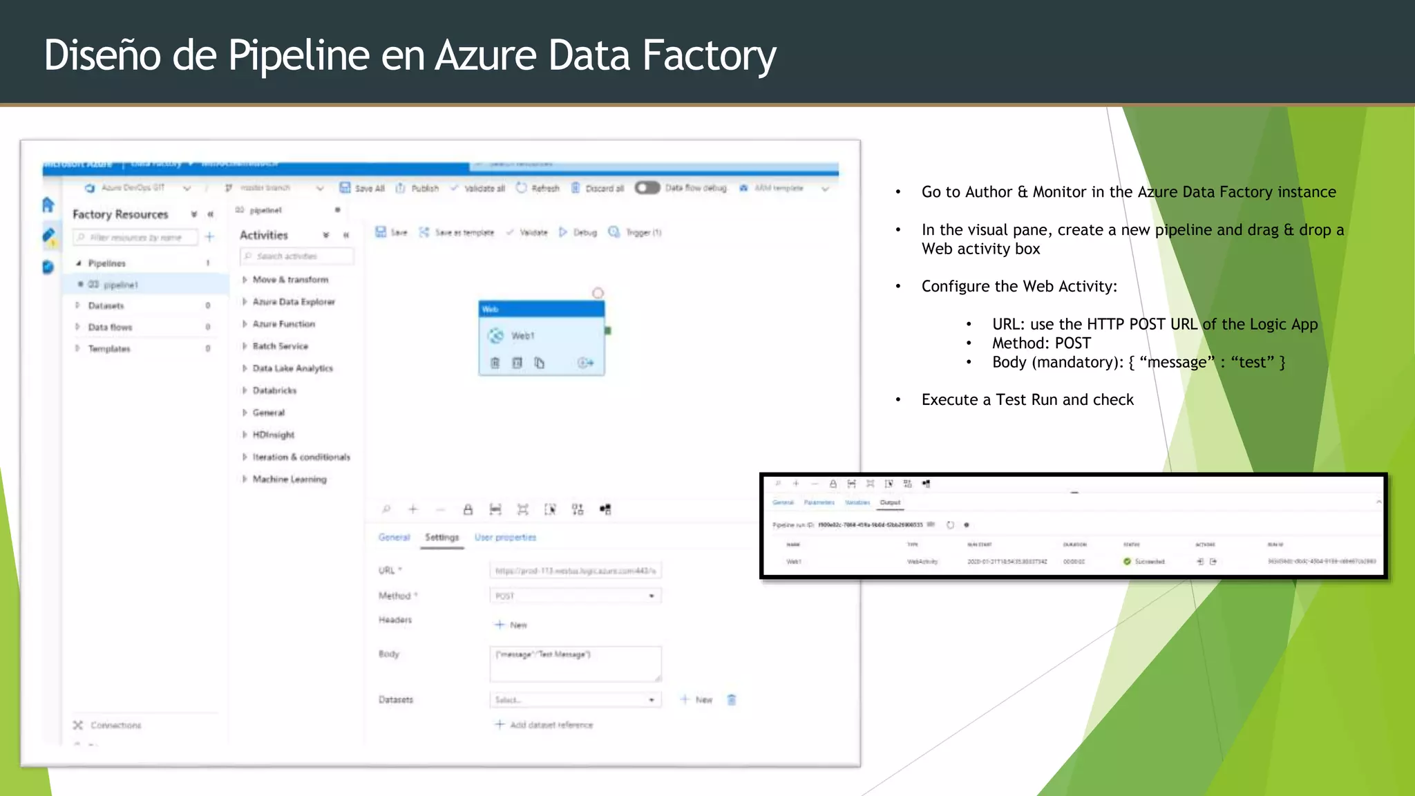Click the Debug play icon above canvas

(x=563, y=232)
